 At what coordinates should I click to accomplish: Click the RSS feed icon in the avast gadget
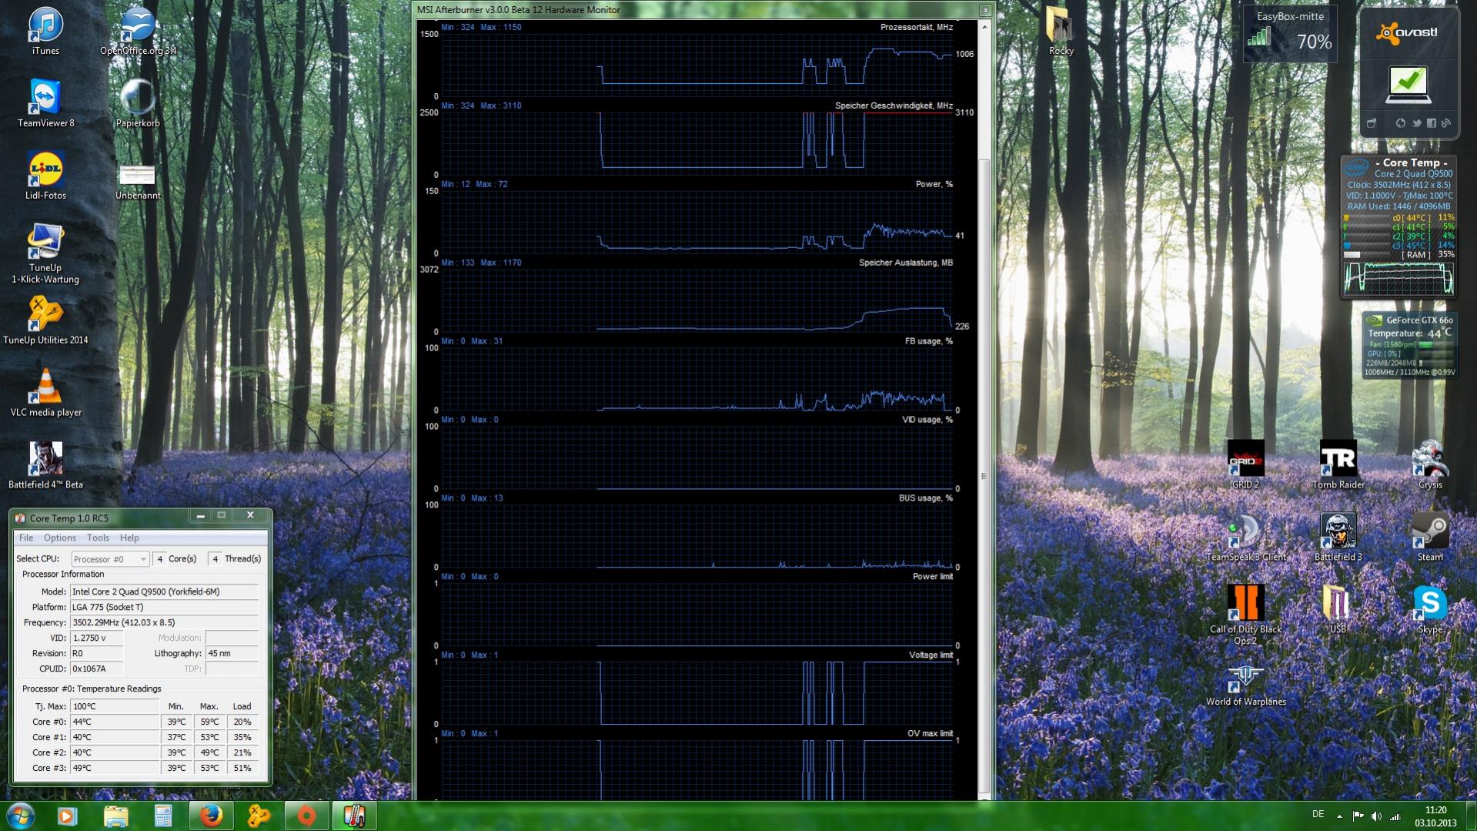[1446, 123]
